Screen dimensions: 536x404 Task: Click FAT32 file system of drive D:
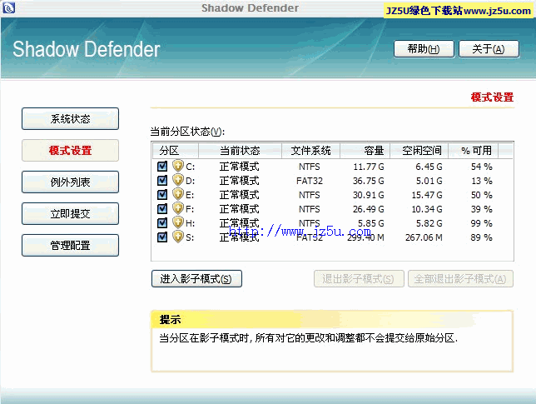tap(310, 181)
